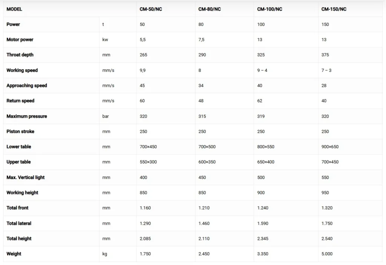This screenshot has width=386, height=265.
Task: Select the CM-150/NC column header
Action: 334,9
